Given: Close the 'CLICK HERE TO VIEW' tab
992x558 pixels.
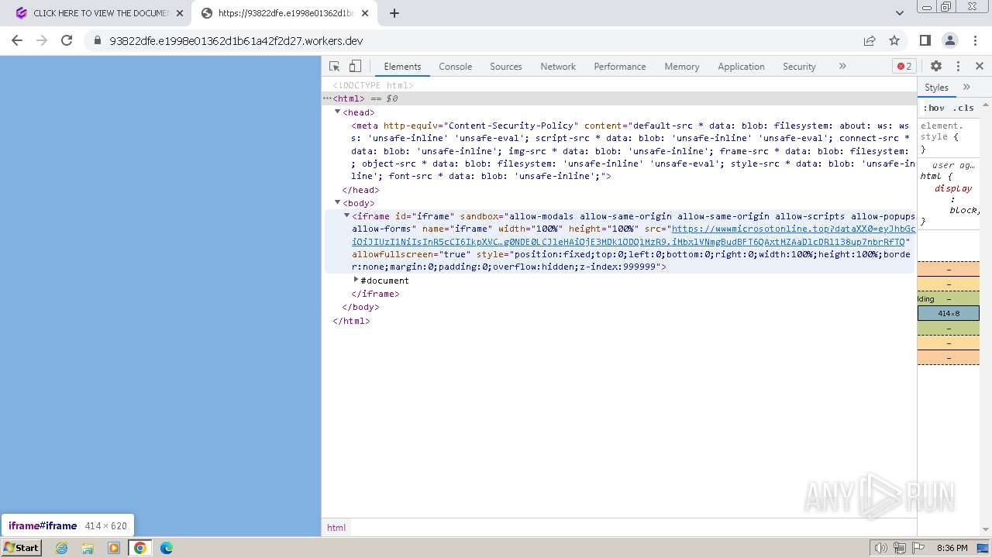Looking at the screenshot, I should coord(180,13).
